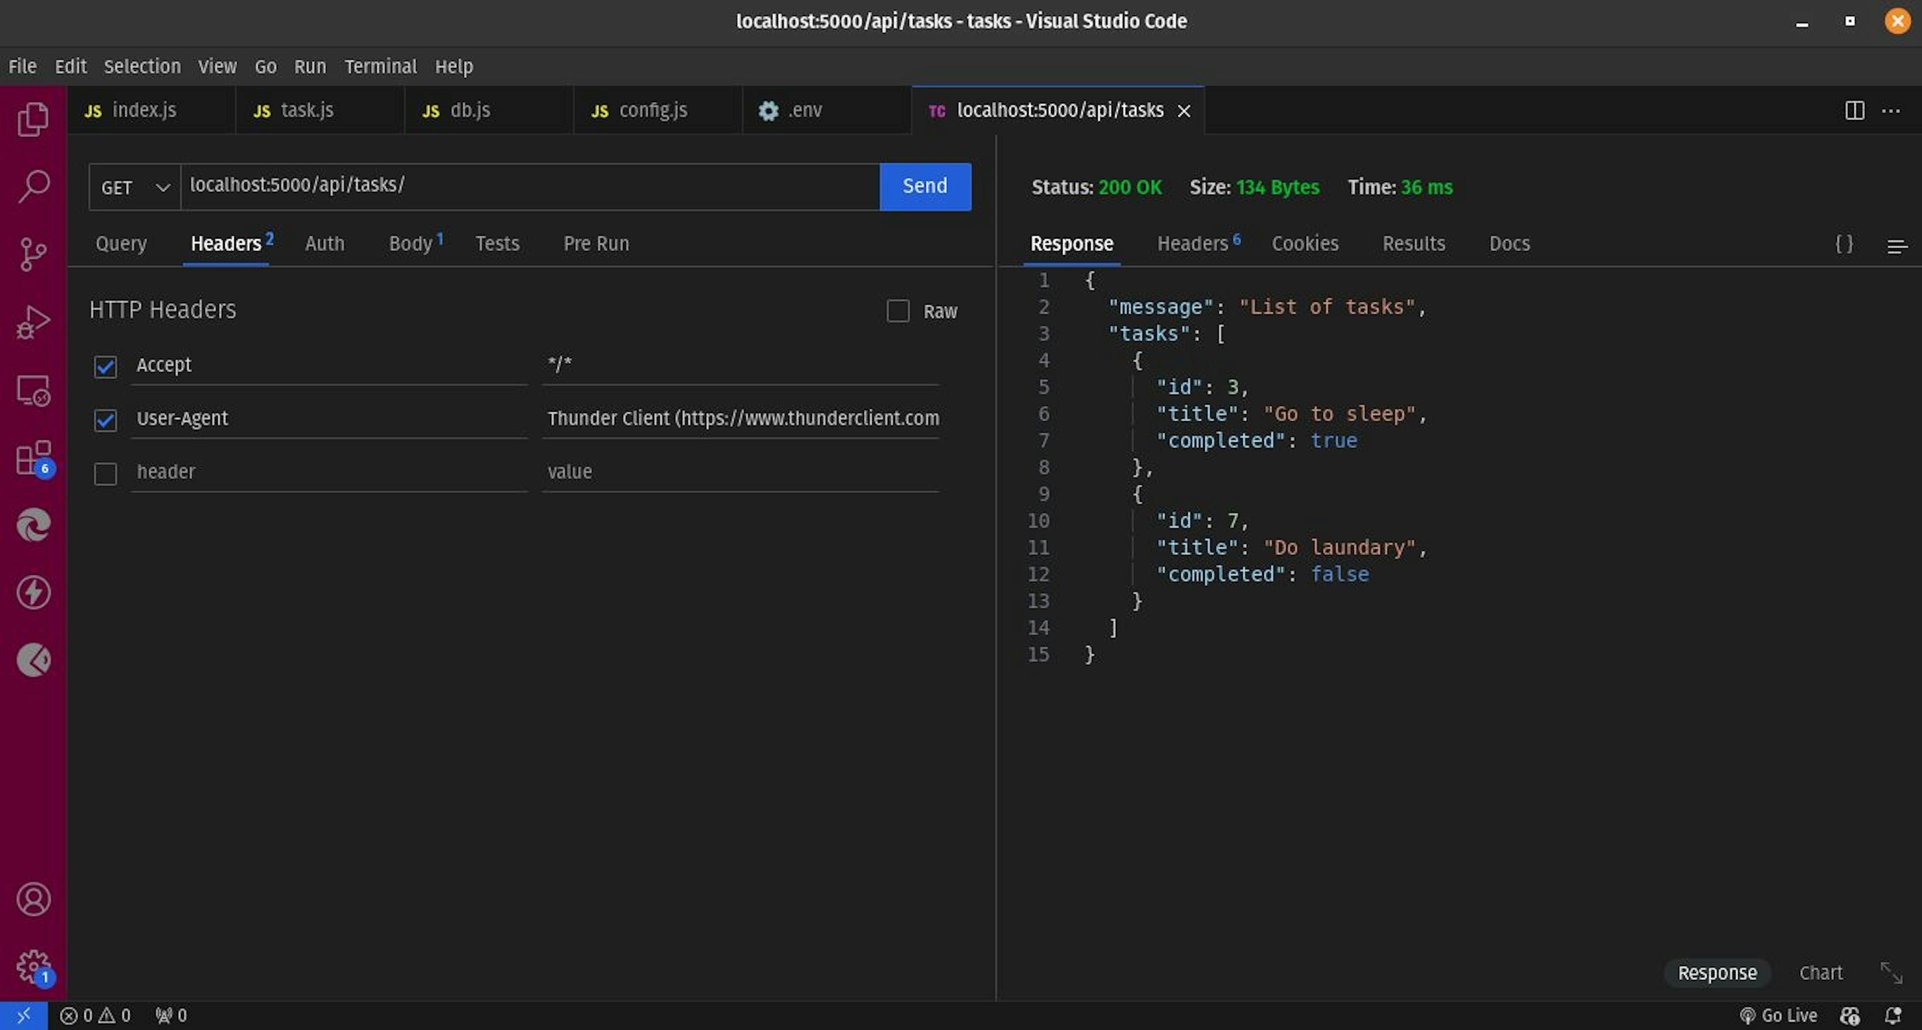Open the response lines menu icon
The height and width of the screenshot is (1030, 1922).
point(1896,246)
